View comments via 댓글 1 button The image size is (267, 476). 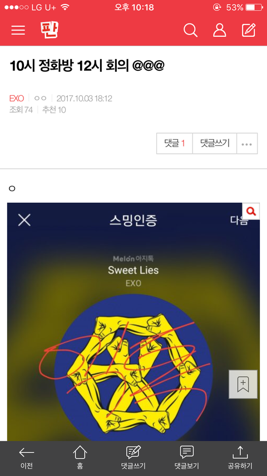point(175,144)
